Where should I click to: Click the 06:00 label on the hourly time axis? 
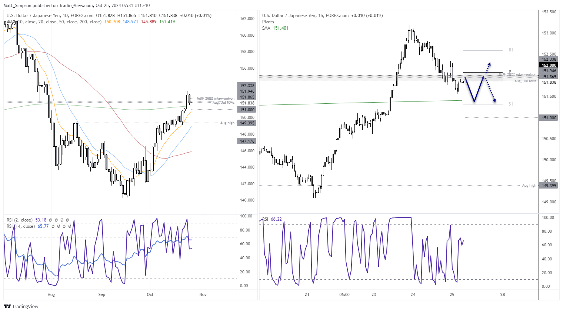point(344,295)
